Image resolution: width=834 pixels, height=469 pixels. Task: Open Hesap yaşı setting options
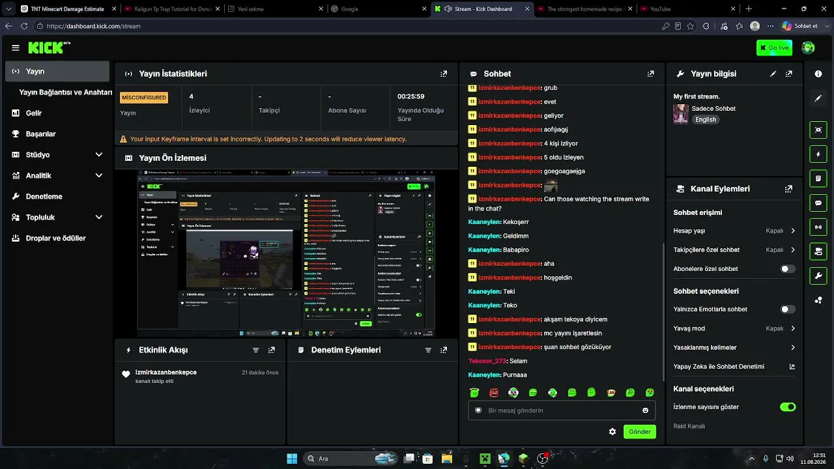734,231
